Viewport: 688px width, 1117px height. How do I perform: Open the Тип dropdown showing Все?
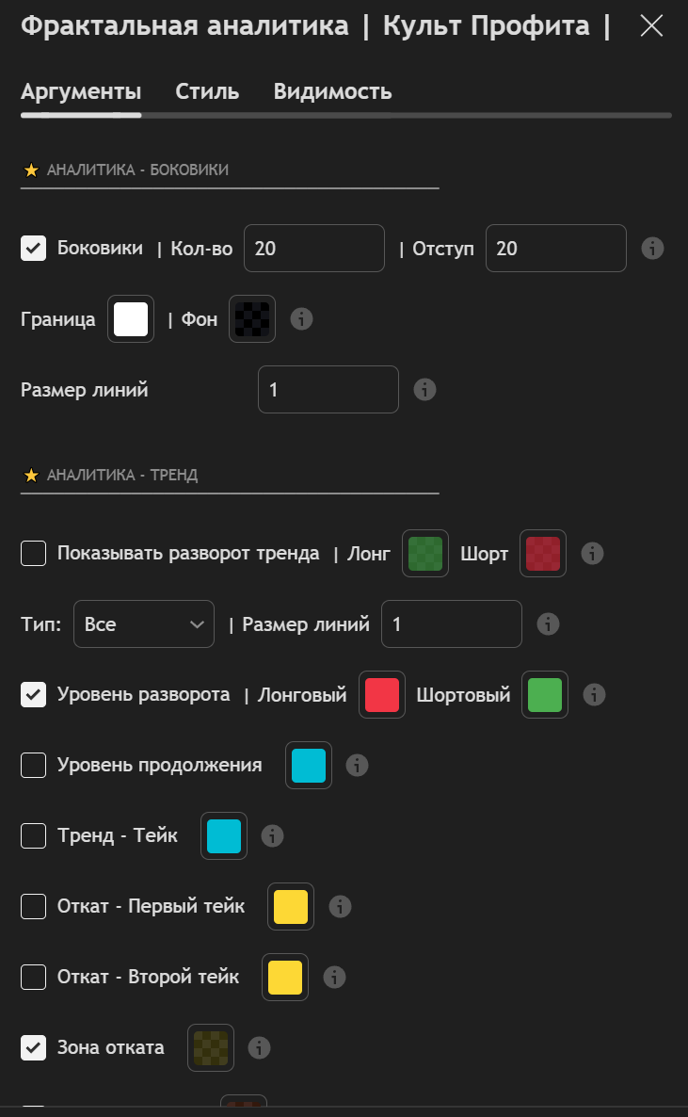point(144,624)
